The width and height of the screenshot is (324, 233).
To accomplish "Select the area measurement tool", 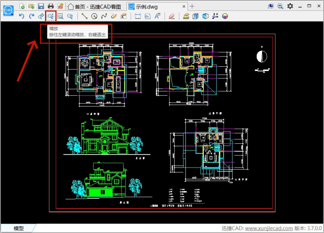I will click(x=147, y=16).
